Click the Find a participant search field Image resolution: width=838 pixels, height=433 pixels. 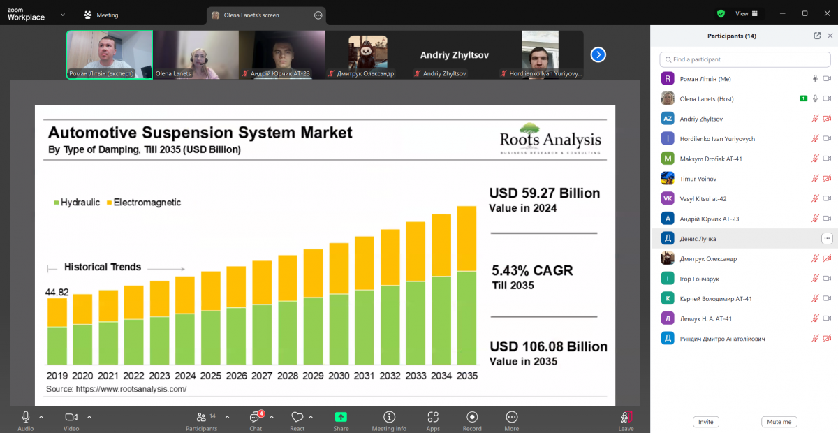[745, 59]
